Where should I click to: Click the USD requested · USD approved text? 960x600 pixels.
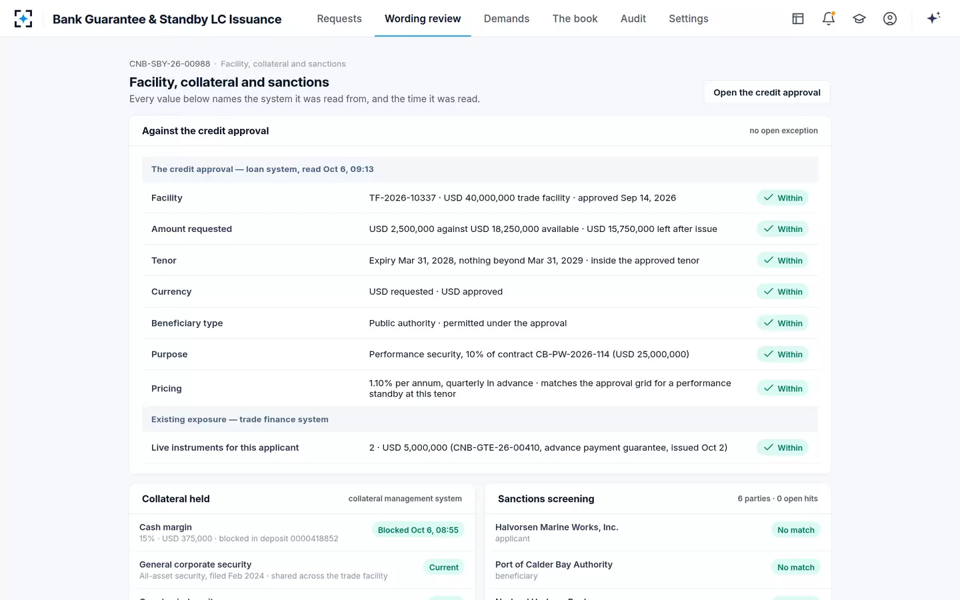coord(436,292)
